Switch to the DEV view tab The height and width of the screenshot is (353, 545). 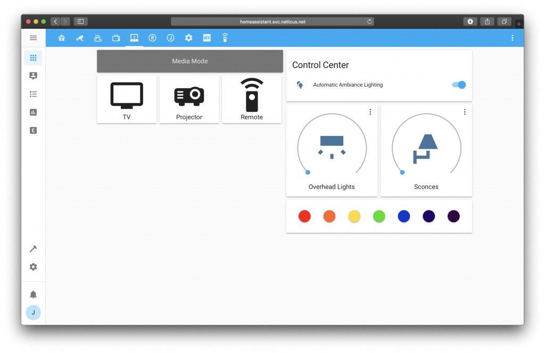pyautogui.click(x=207, y=38)
